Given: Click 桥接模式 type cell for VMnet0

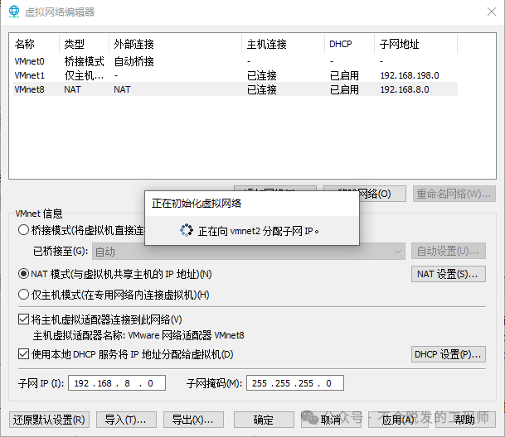Looking at the screenshot, I should tap(84, 61).
